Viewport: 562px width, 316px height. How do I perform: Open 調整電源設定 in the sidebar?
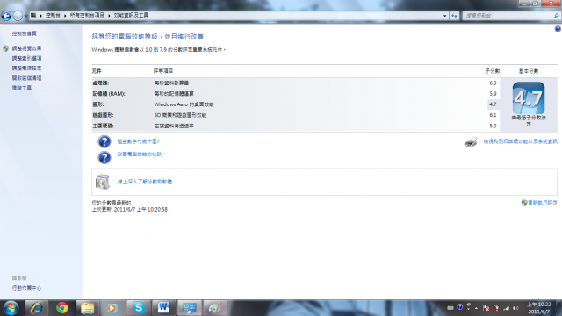coord(26,68)
